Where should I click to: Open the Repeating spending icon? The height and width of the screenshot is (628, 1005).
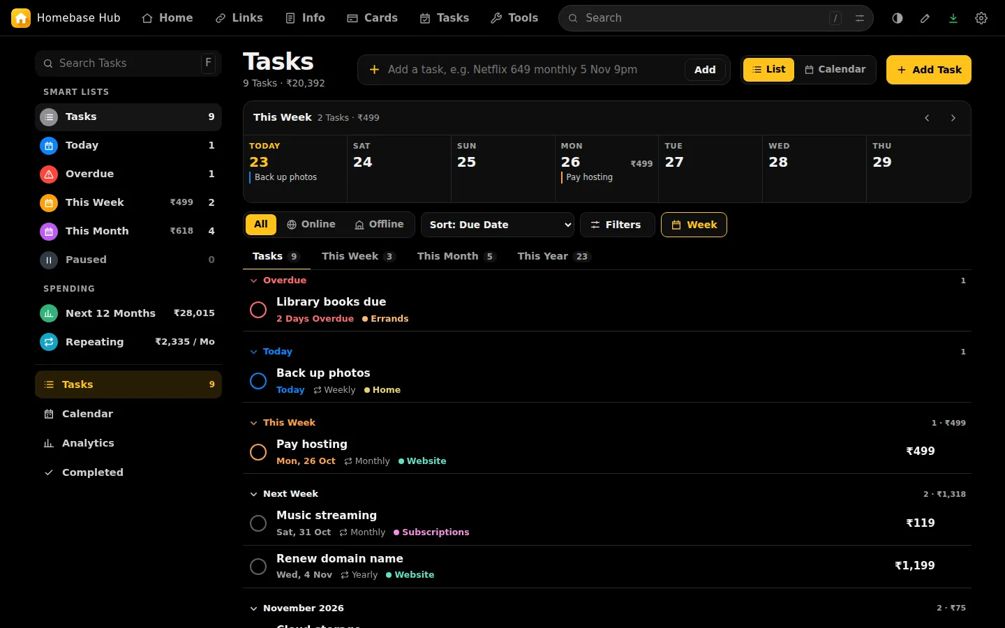tap(49, 343)
